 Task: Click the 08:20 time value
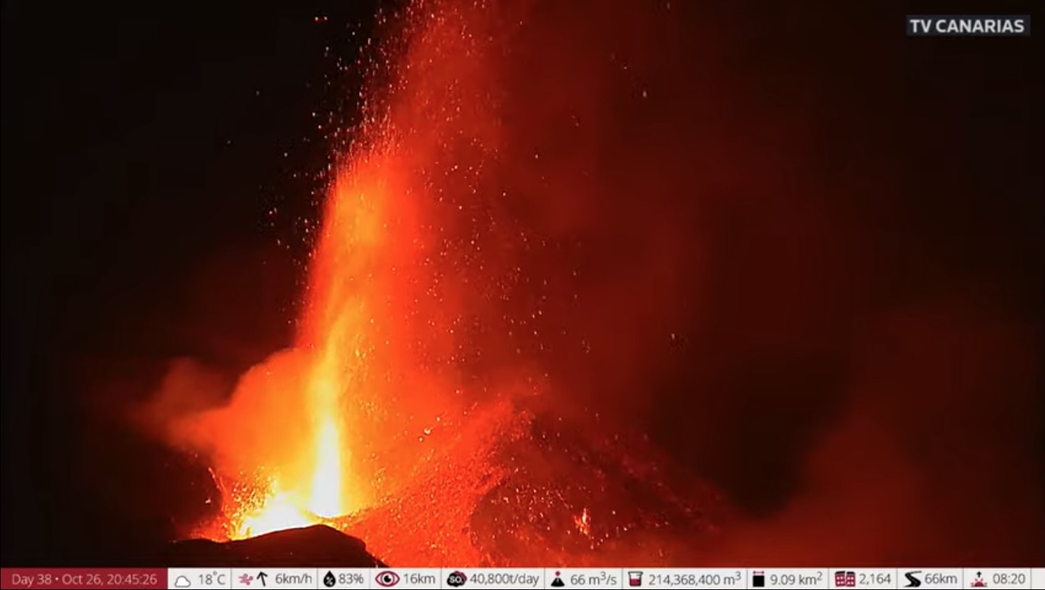coord(1009,579)
